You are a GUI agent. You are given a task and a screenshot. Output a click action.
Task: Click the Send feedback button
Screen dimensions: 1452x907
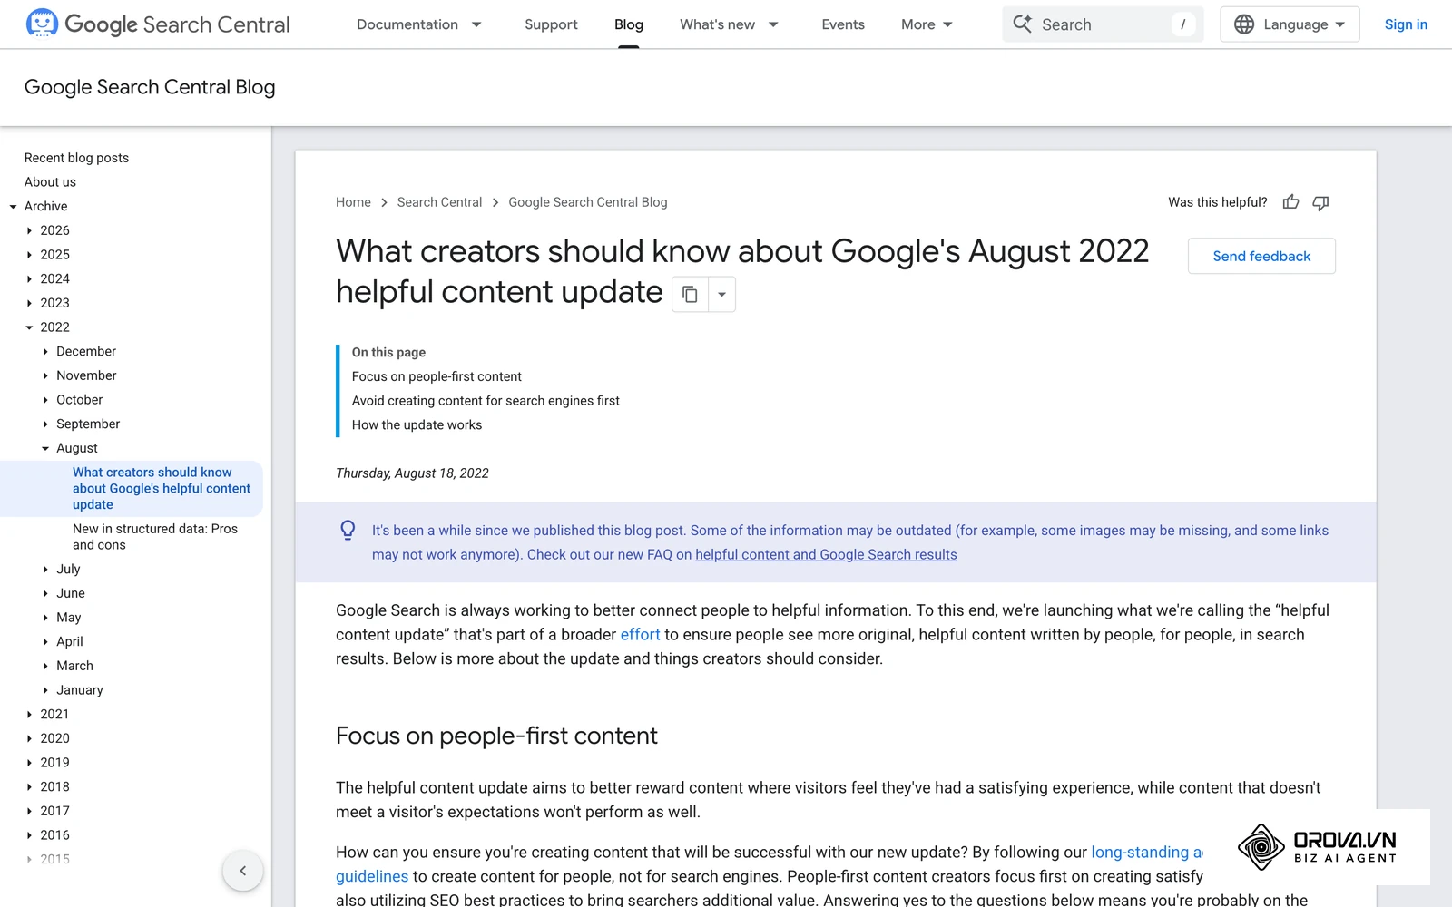[1261, 256]
